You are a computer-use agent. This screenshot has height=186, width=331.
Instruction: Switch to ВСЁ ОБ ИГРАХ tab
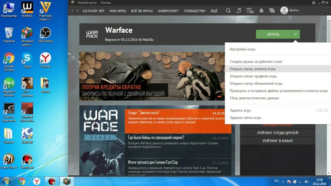point(142,11)
